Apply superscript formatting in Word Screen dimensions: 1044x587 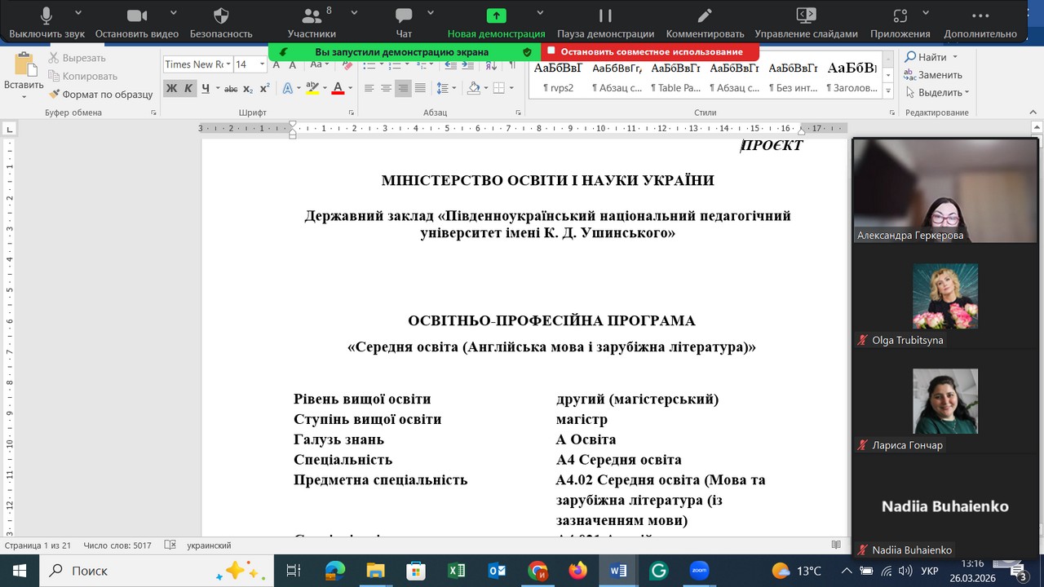click(x=264, y=88)
